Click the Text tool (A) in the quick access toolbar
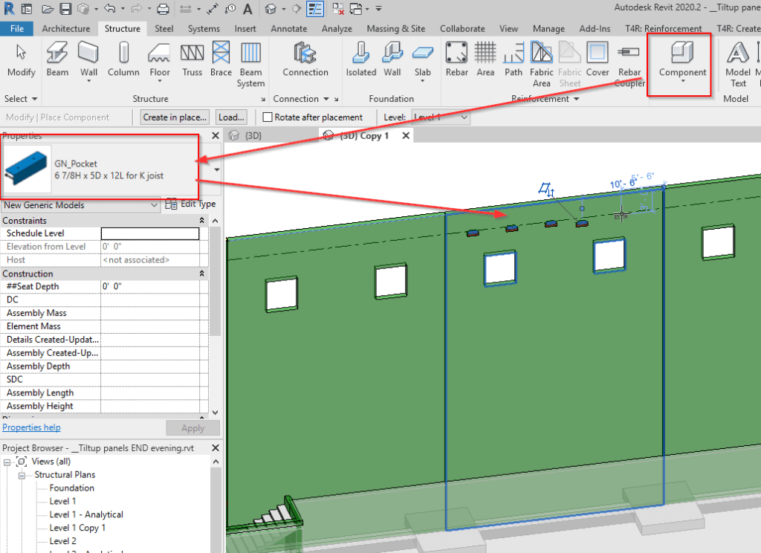 click(247, 9)
